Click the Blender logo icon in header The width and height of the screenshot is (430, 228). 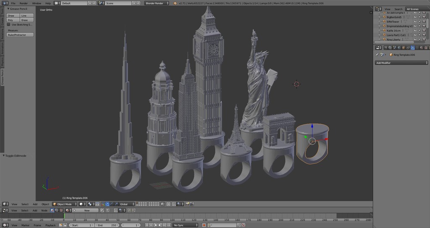tap(175, 3)
